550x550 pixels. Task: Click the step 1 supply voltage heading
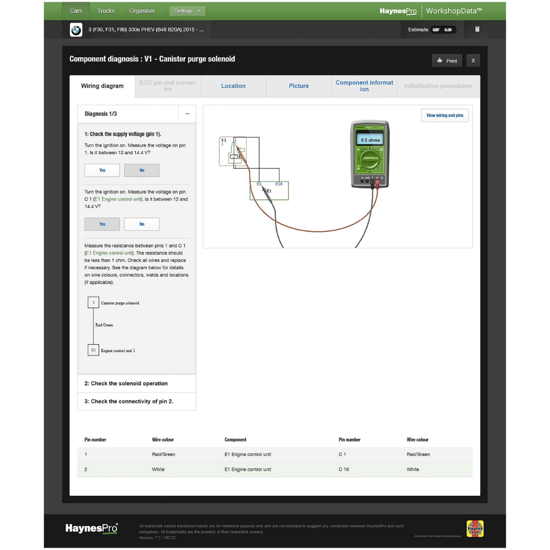pos(123,134)
